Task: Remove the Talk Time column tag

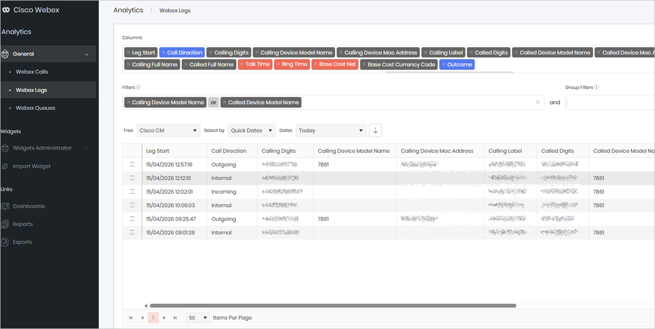Action: [x=242, y=64]
